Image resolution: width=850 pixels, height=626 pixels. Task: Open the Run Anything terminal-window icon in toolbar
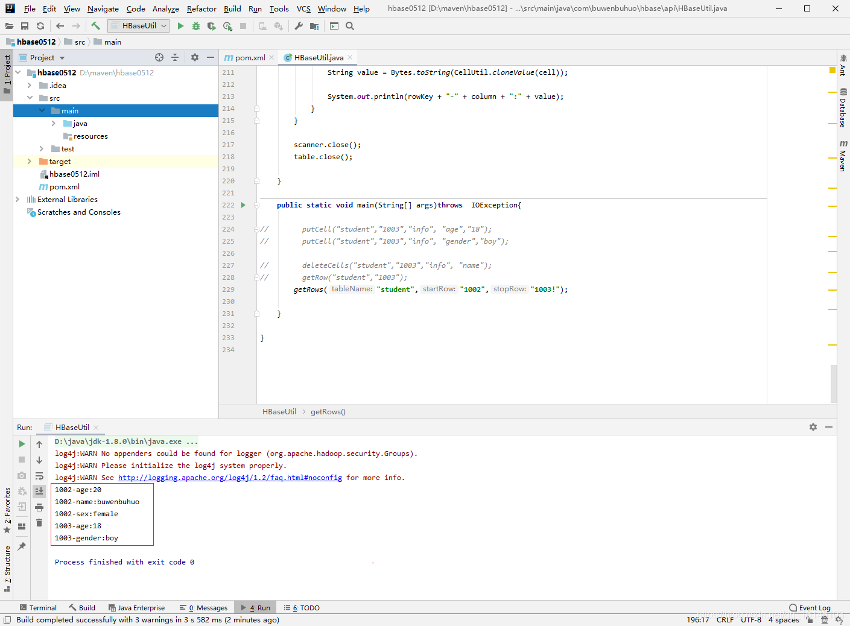pos(334,26)
